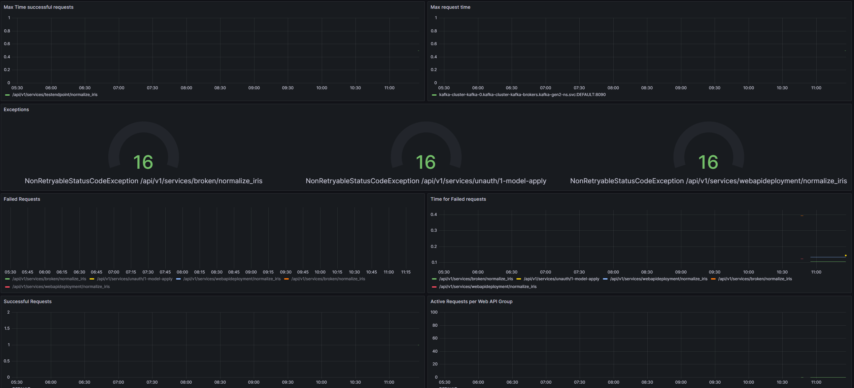Click orange legend color marker in Time for Failed requests

pos(713,279)
